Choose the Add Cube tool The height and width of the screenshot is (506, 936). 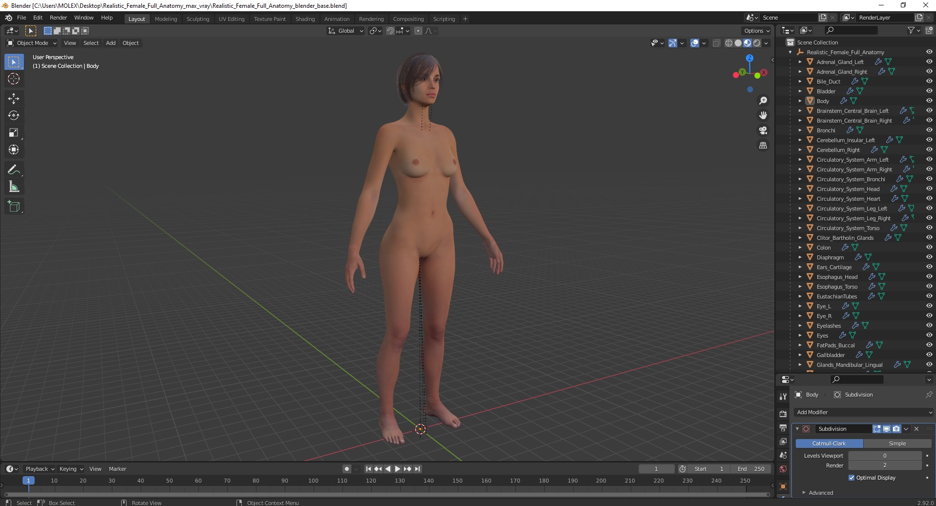coord(14,207)
